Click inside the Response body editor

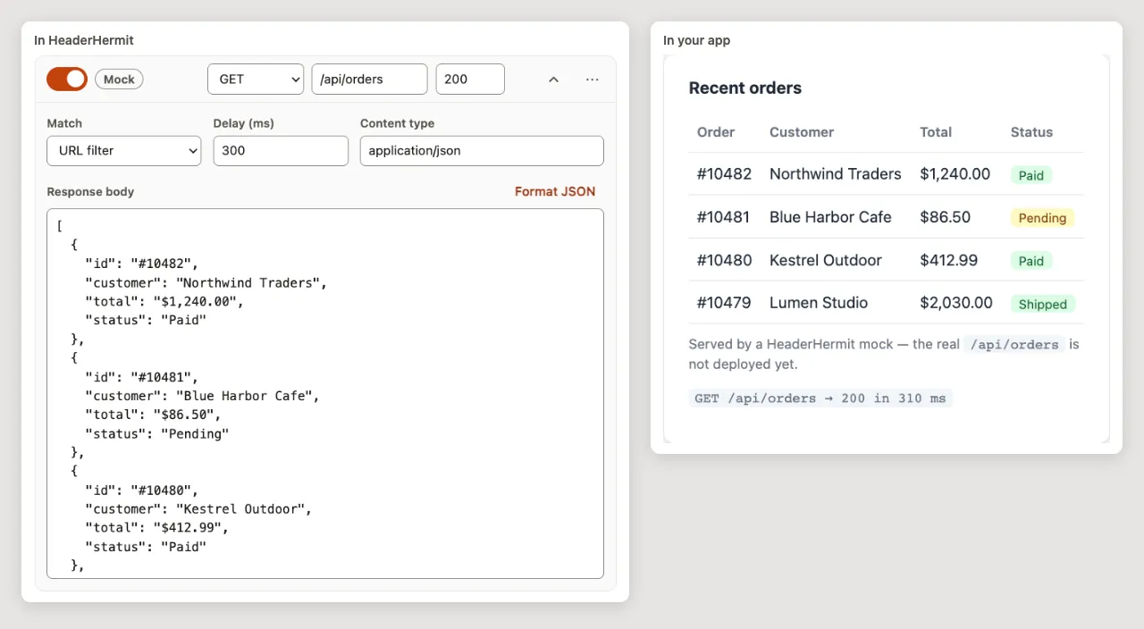325,394
